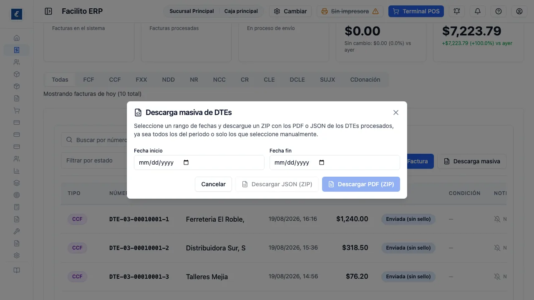Open the user account icon
Viewport: 534px width, 300px height.
519,11
